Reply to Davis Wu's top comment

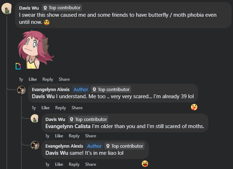(47, 79)
